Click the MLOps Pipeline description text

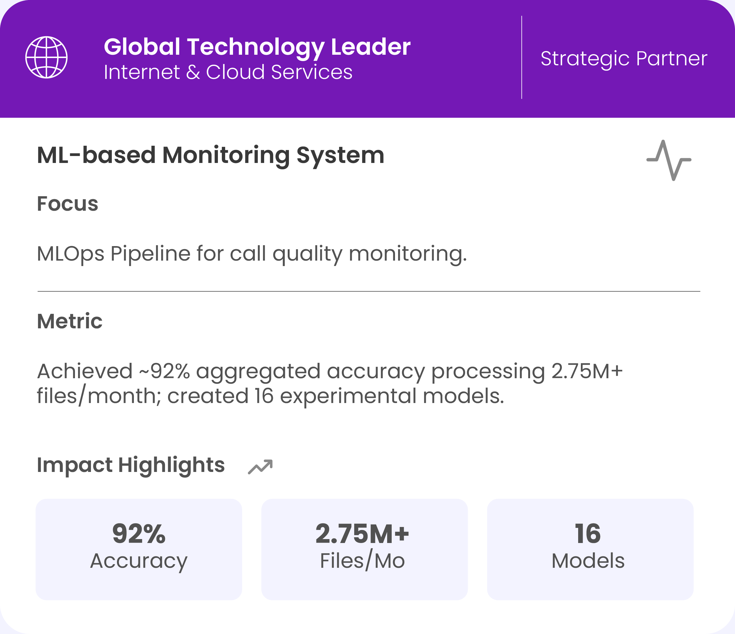click(x=251, y=254)
